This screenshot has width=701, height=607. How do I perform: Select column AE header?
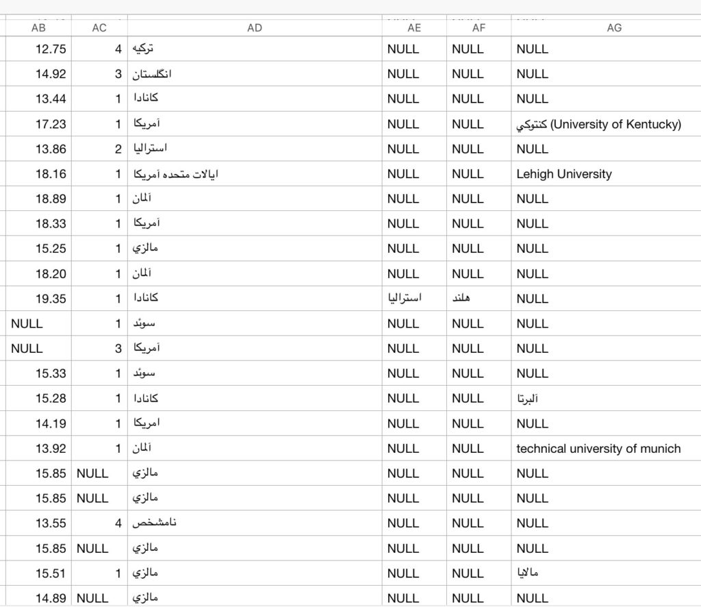(414, 28)
